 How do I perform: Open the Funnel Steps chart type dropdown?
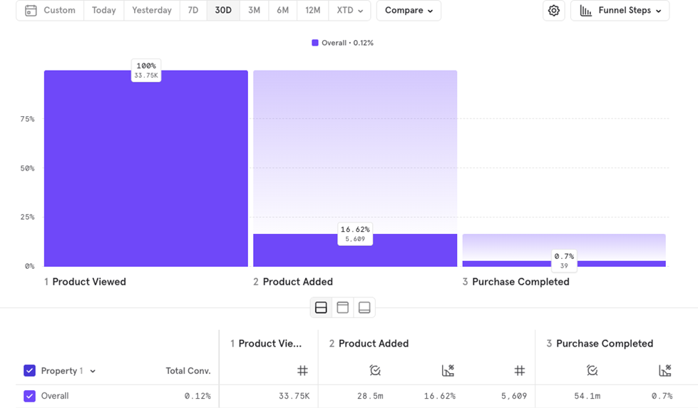(620, 11)
